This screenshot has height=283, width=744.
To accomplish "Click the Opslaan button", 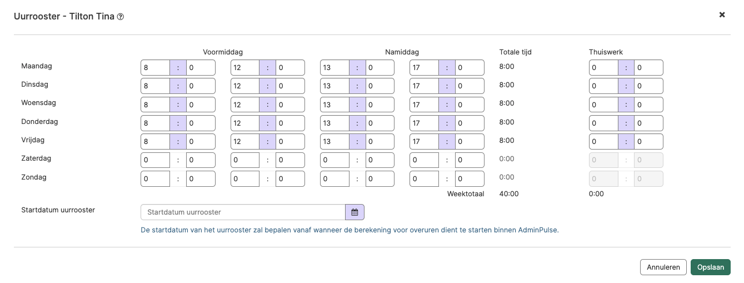I will coord(711,267).
